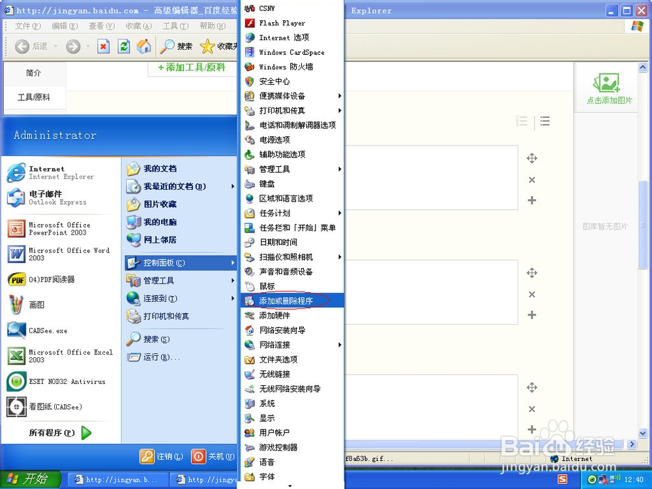Show 所有程序 list
The width and height of the screenshot is (652, 489).
[60, 433]
